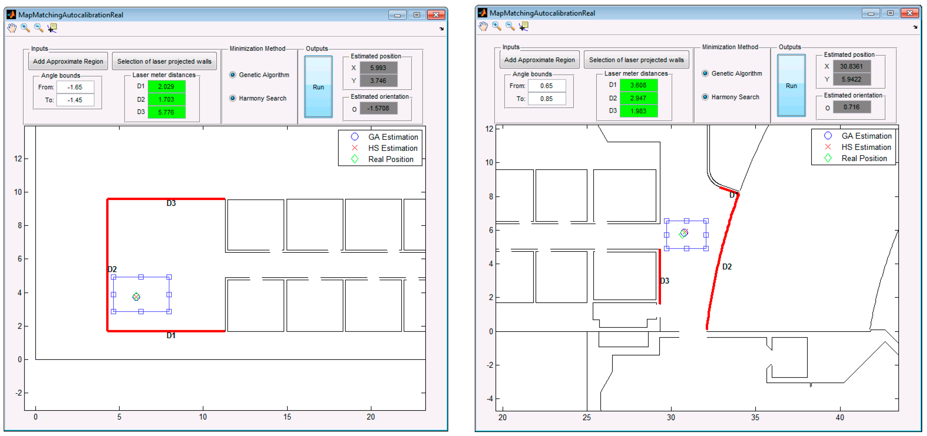Select Genetic Algorithm radio in right window
The width and height of the screenshot is (927, 436).
point(705,73)
